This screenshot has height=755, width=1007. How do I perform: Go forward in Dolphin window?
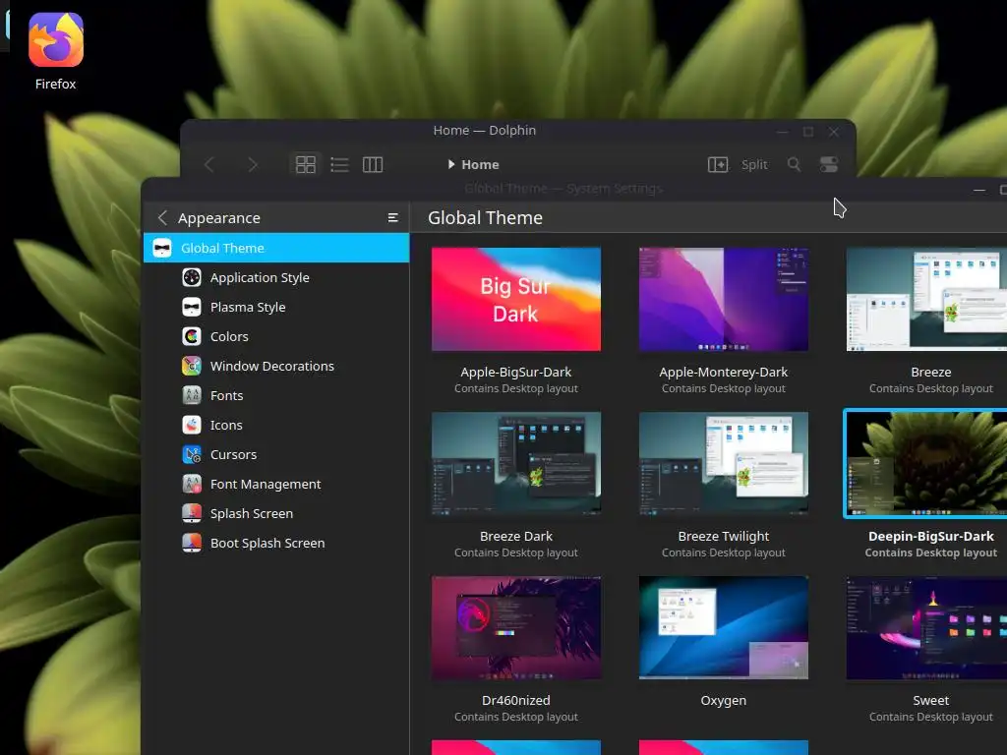pyautogui.click(x=253, y=165)
